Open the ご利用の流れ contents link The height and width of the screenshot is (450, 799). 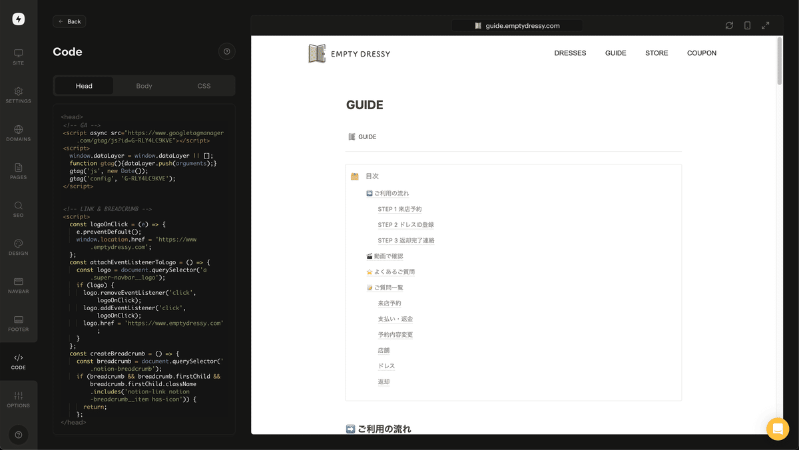388,194
